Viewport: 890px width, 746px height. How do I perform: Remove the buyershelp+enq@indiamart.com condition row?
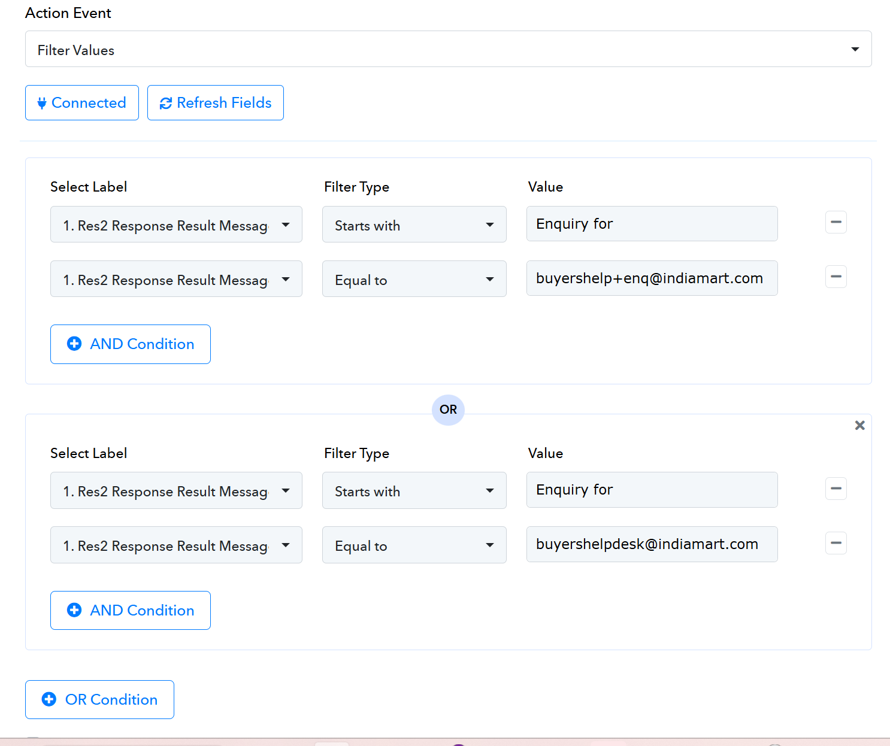pyautogui.click(x=835, y=277)
